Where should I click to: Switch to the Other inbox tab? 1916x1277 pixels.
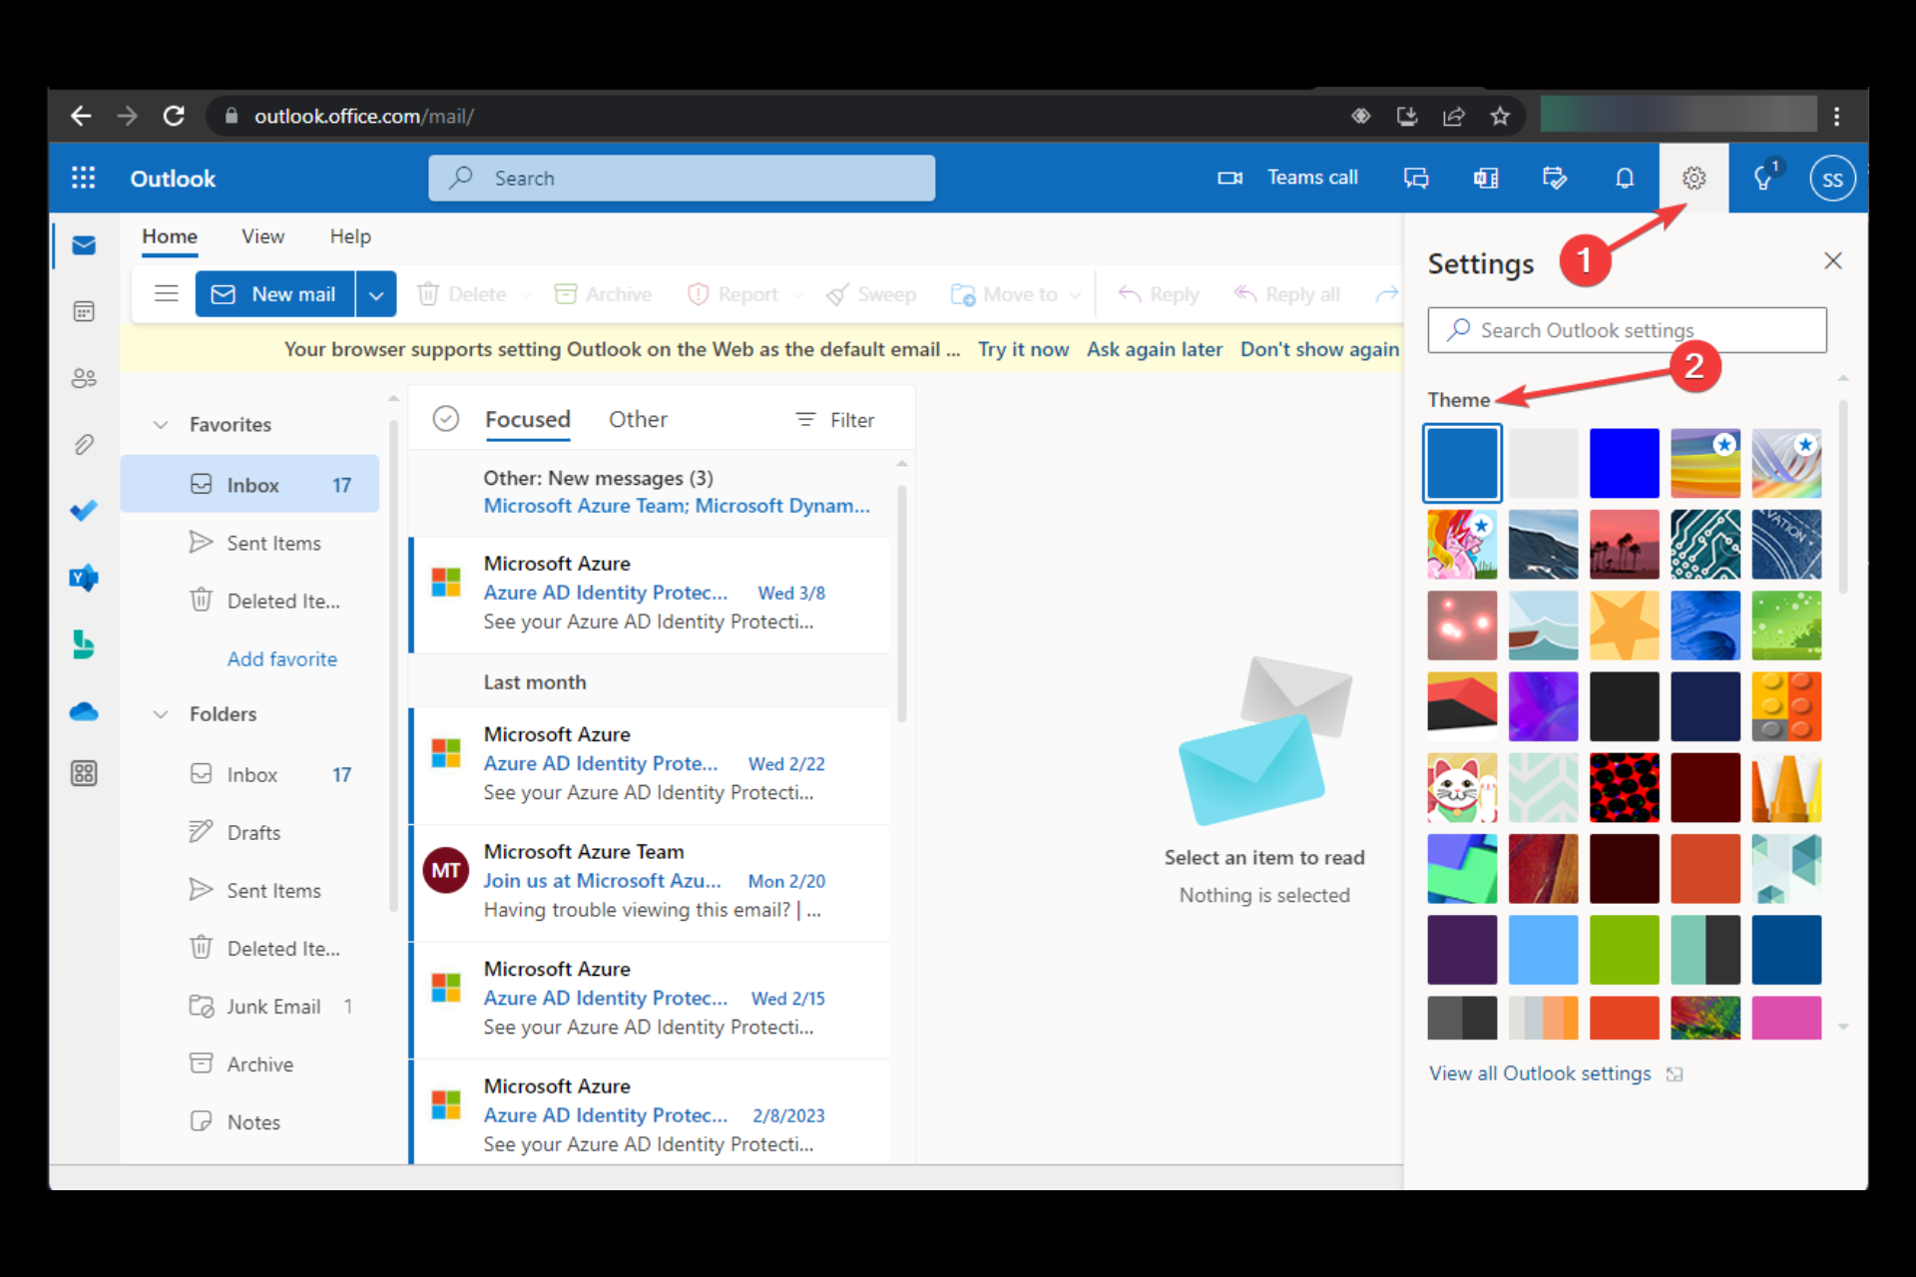(636, 419)
